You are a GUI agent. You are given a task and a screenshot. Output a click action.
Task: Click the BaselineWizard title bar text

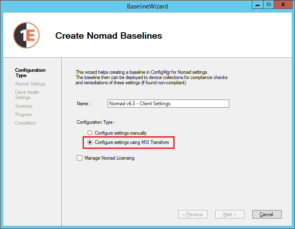(147, 6)
